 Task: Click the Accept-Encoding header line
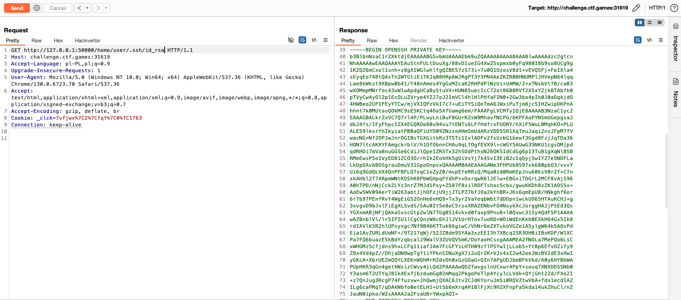pyautogui.click(x=65, y=111)
